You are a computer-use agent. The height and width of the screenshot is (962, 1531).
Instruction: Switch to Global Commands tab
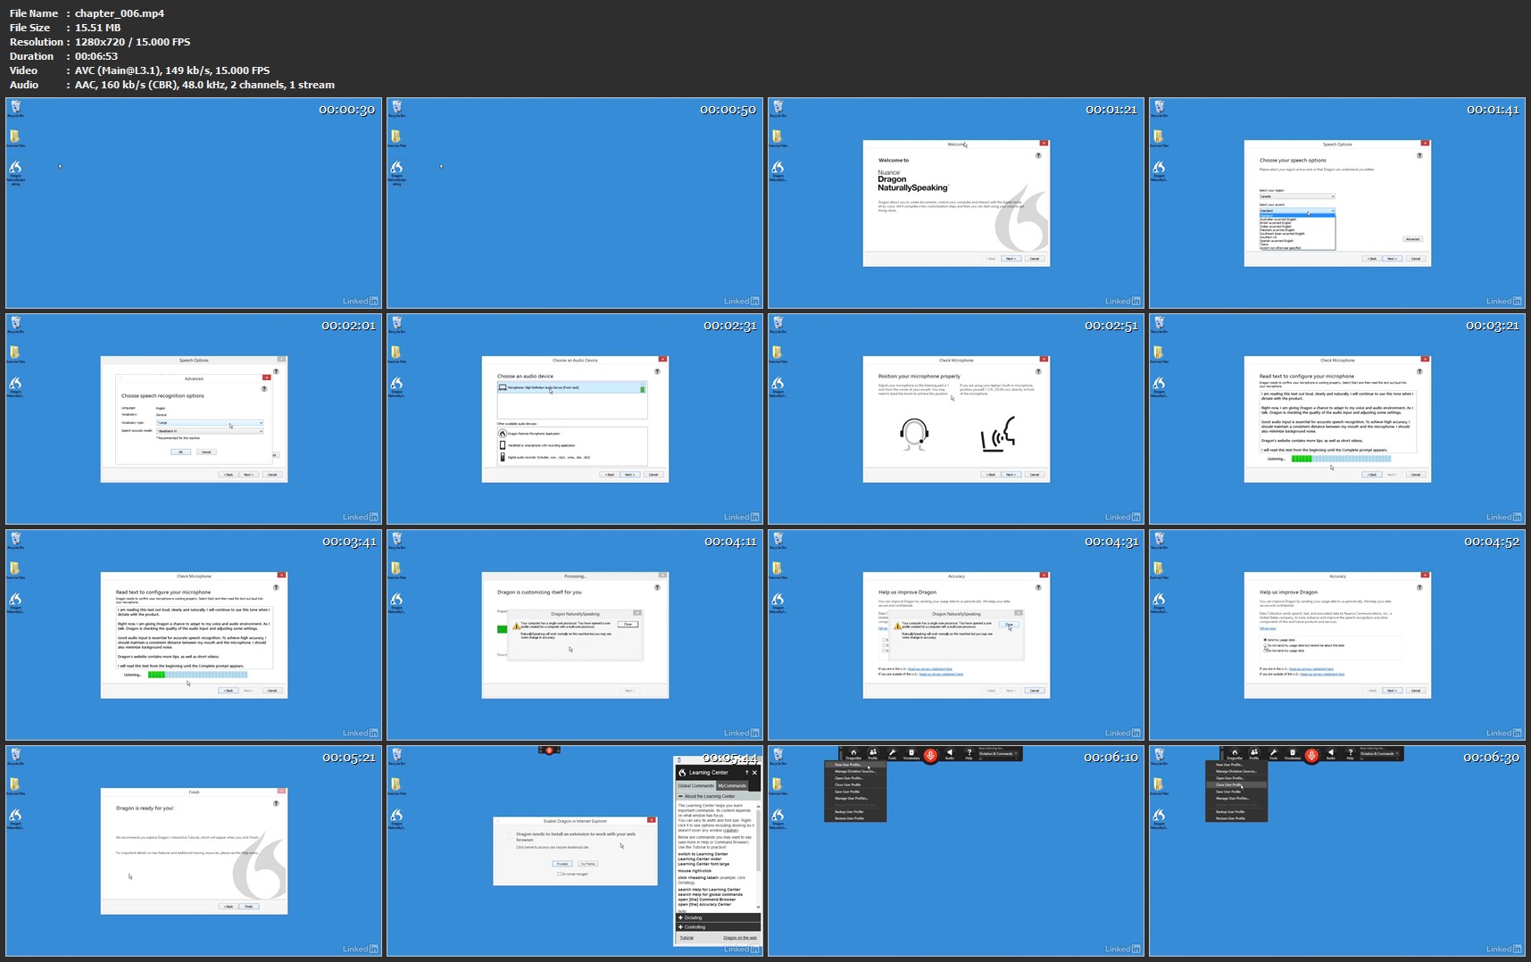[696, 785]
